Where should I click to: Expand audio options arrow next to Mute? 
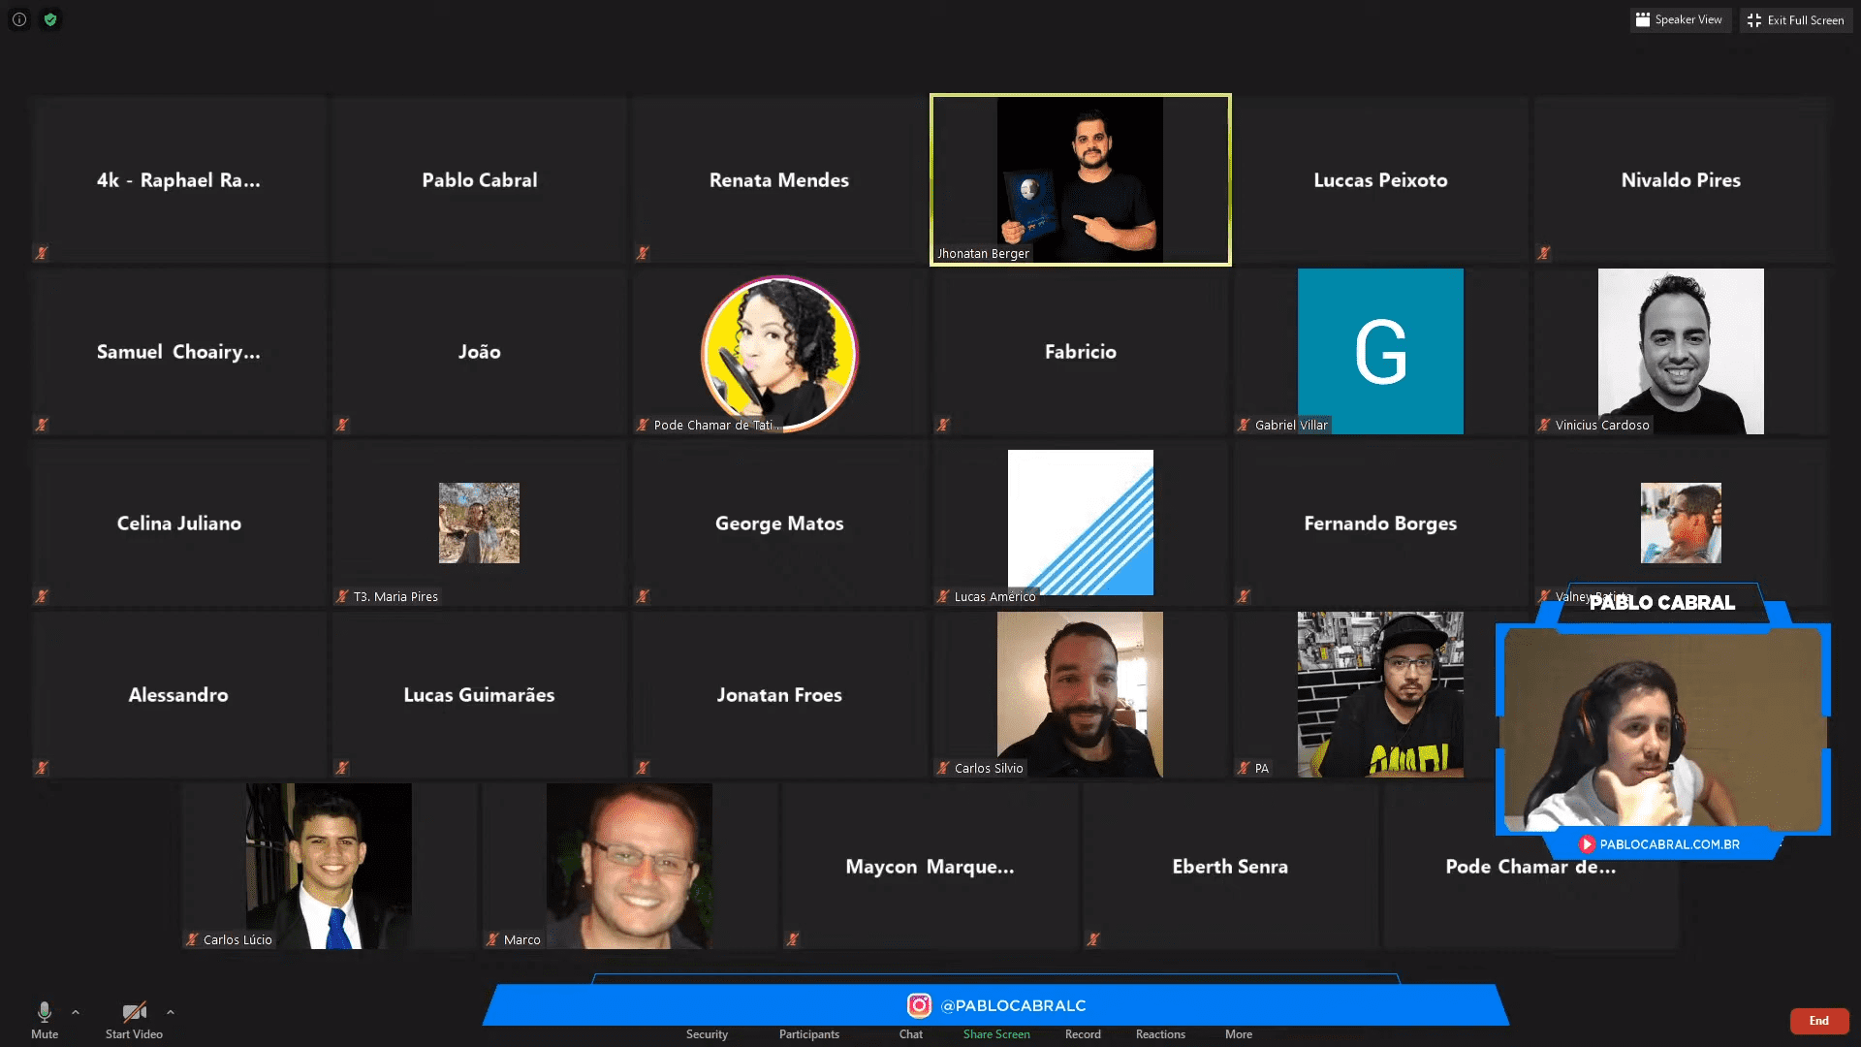76,1012
